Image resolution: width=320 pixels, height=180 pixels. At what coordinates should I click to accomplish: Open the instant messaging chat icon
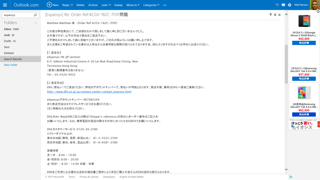click(283, 5)
